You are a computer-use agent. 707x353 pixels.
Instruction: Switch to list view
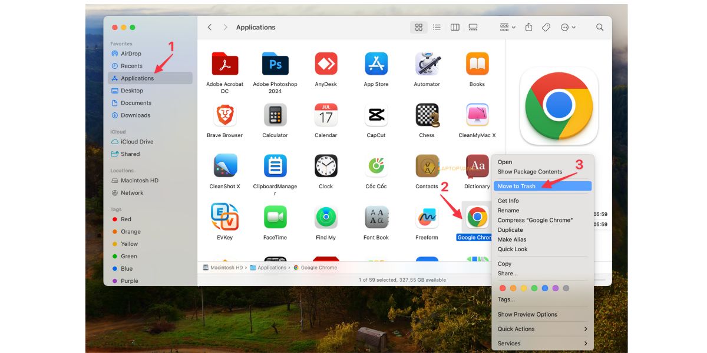tap(437, 27)
